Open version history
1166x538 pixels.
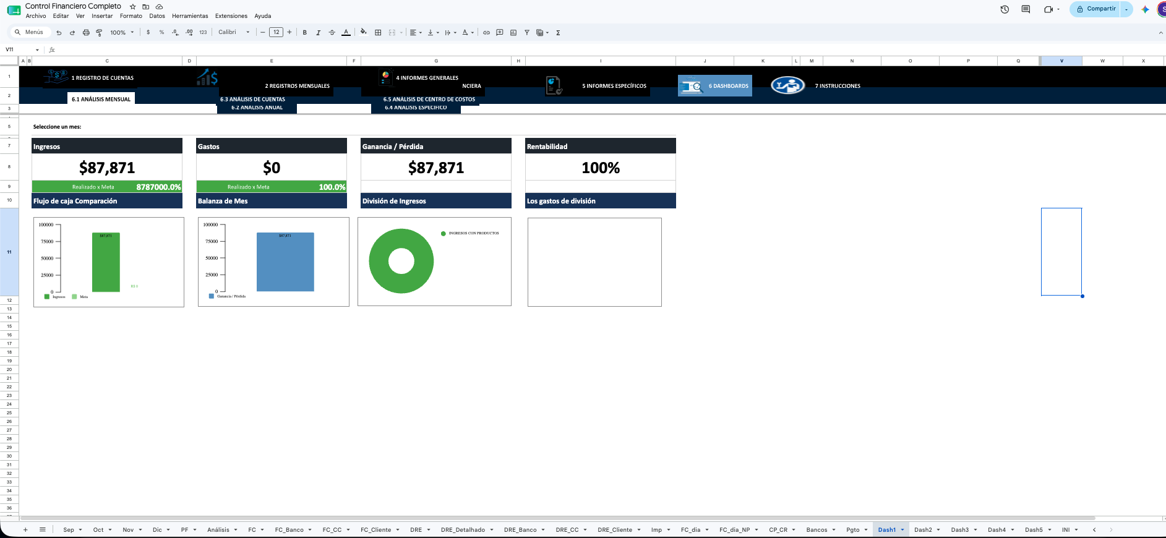click(1005, 9)
